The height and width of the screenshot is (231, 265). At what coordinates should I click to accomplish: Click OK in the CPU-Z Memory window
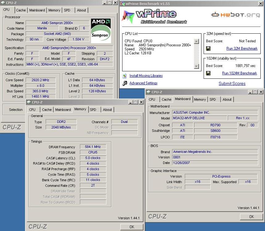tap(132, 227)
